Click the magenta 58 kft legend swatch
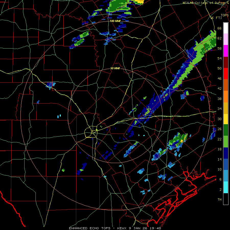This screenshot has width=230, height=230. tap(226, 51)
